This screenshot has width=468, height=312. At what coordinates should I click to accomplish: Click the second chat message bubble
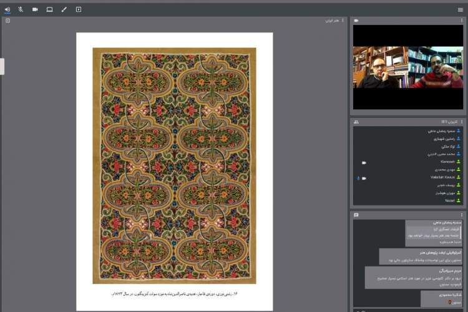pos(421,256)
